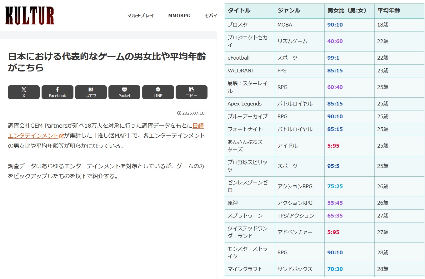Bookmark the article with はてブ

91,92
